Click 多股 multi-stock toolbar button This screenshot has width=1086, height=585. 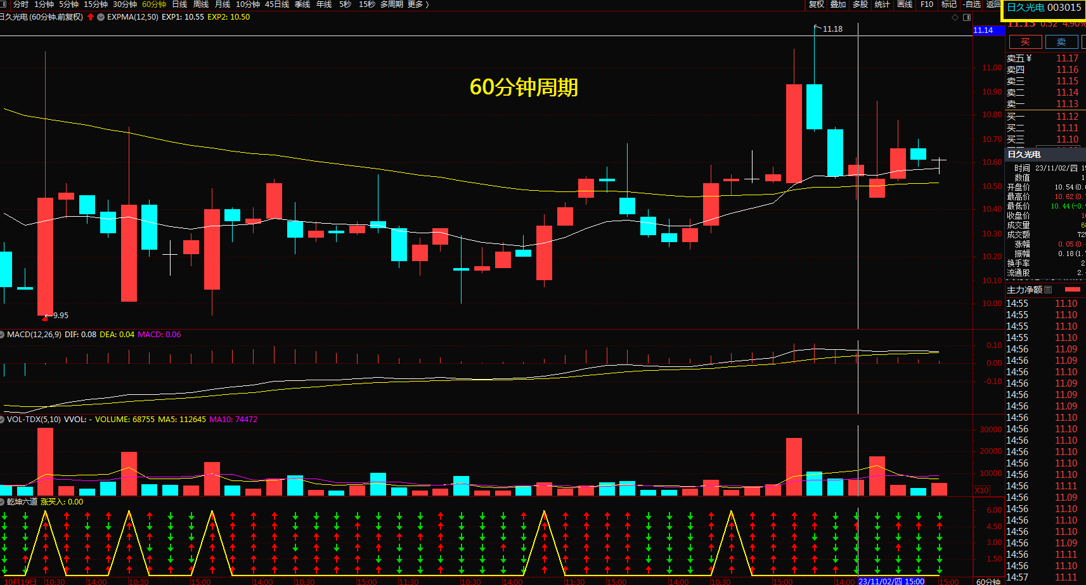point(860,4)
